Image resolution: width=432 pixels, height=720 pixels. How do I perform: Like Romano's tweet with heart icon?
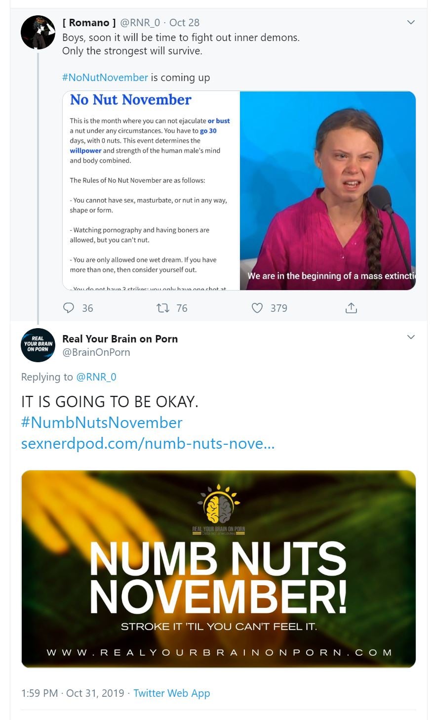click(257, 308)
